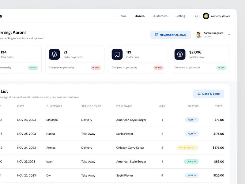Click the stacked layers icon for Order on process
The image size is (245, 184).
55,54
